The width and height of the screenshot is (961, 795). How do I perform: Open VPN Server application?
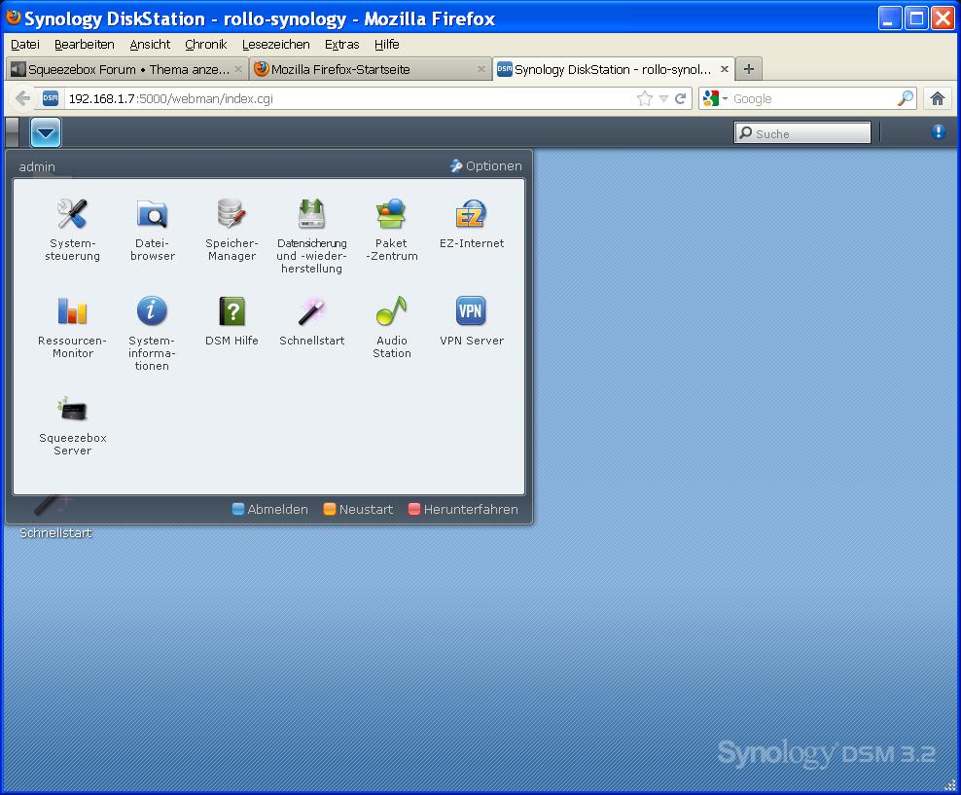tap(471, 312)
